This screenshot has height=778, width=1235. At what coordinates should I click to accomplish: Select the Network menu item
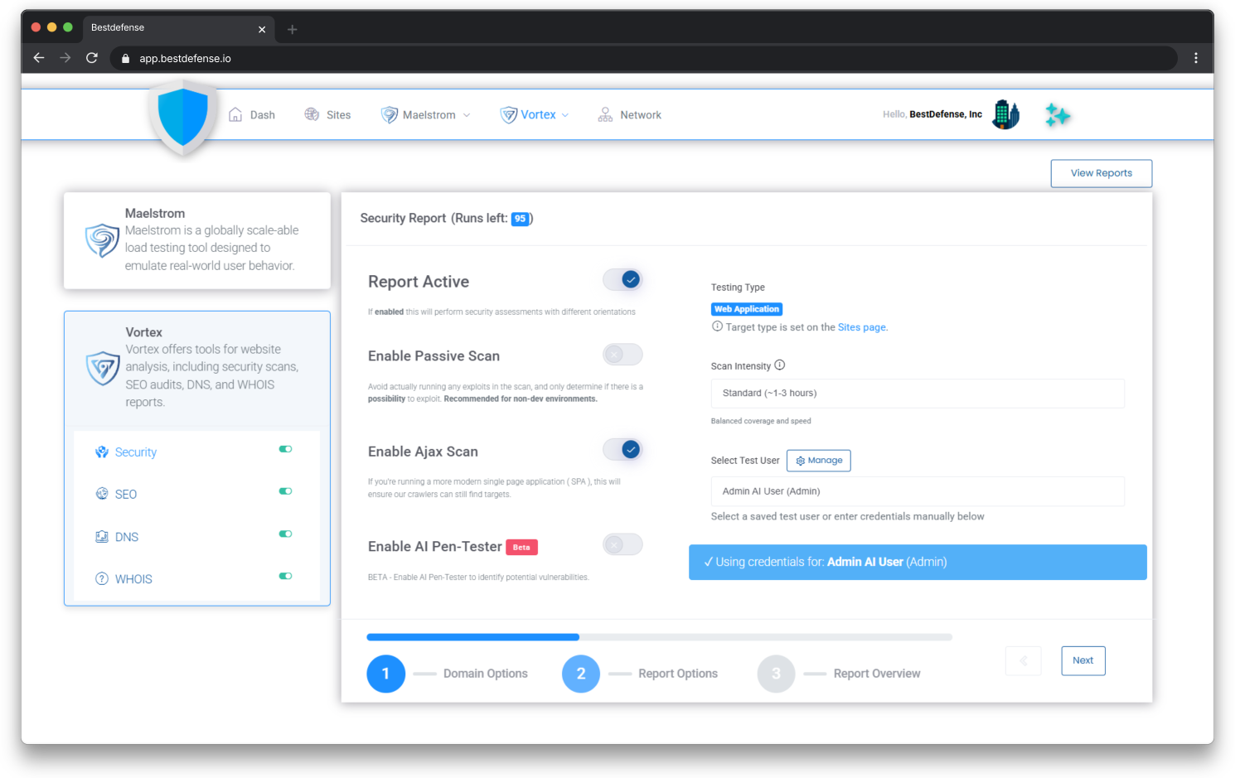(x=639, y=114)
